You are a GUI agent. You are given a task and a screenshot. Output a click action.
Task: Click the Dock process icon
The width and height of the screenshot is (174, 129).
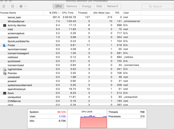[x=4, y=93]
